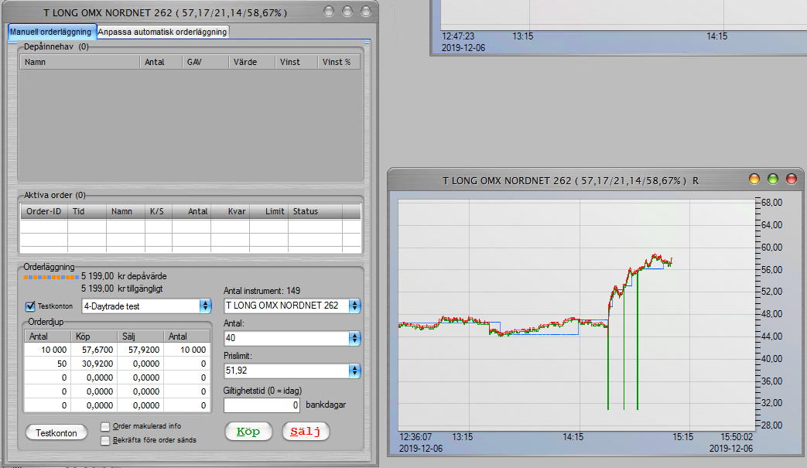Click middle gray circle in order window title bar
The height and width of the screenshot is (468, 807).
[347, 12]
